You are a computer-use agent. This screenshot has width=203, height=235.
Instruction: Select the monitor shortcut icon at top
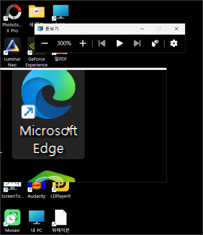pyautogui.click(x=60, y=12)
